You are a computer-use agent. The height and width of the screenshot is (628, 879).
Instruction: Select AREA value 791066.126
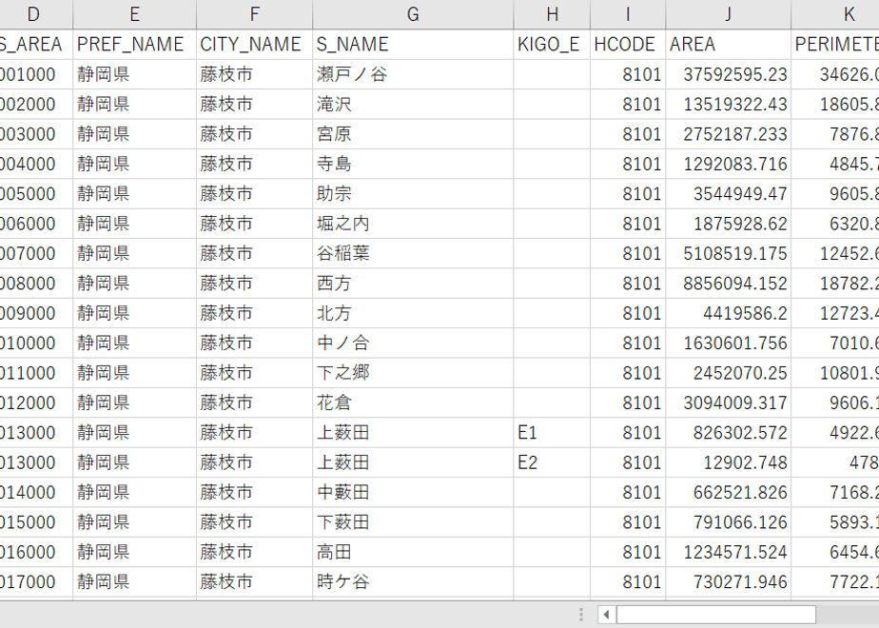point(728,522)
